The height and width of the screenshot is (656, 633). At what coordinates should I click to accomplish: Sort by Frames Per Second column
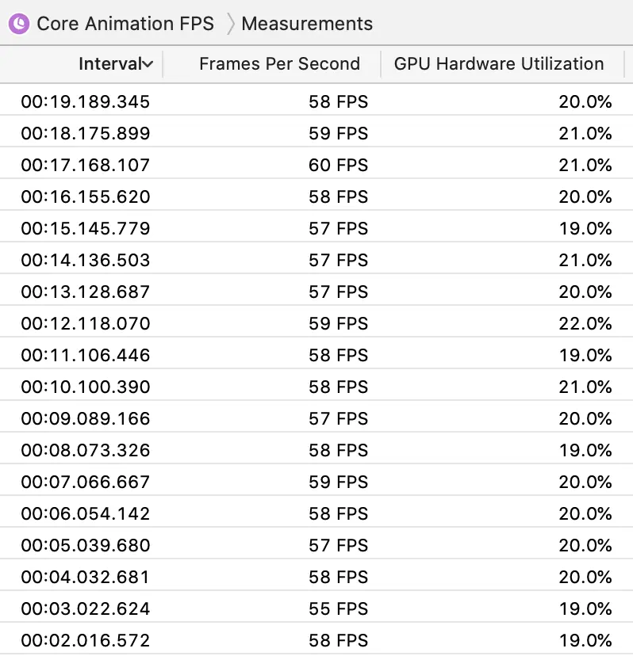point(279,64)
